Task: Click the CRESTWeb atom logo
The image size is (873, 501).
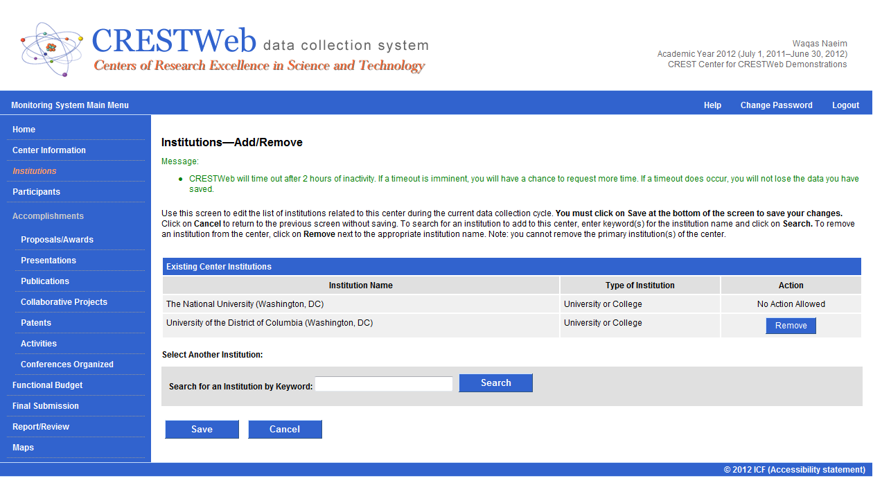Action: (51, 49)
